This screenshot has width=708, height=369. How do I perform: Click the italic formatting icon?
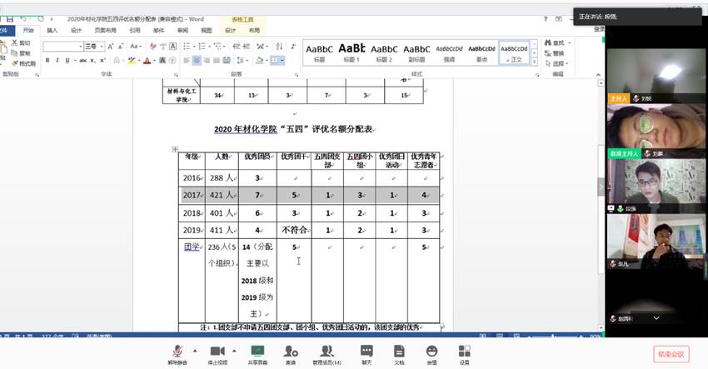57,60
